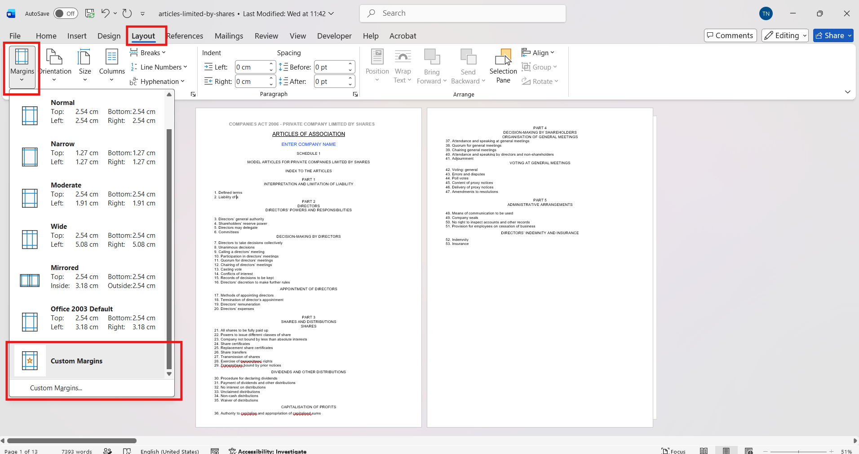This screenshot has width=859, height=454.
Task: Open the TN account profile
Action: (766, 13)
